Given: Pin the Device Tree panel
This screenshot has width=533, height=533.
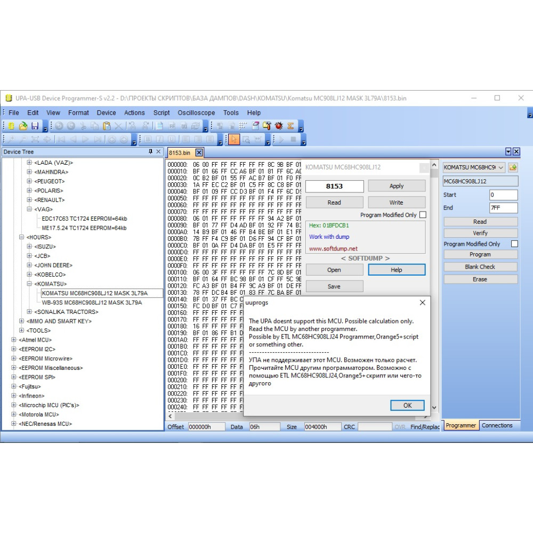Looking at the screenshot, I should (151, 151).
